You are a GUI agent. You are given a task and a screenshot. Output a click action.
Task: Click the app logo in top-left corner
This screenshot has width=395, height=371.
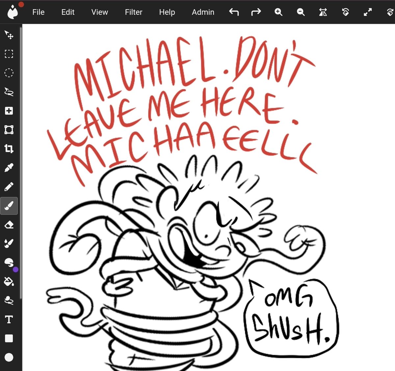pyautogui.click(x=13, y=12)
